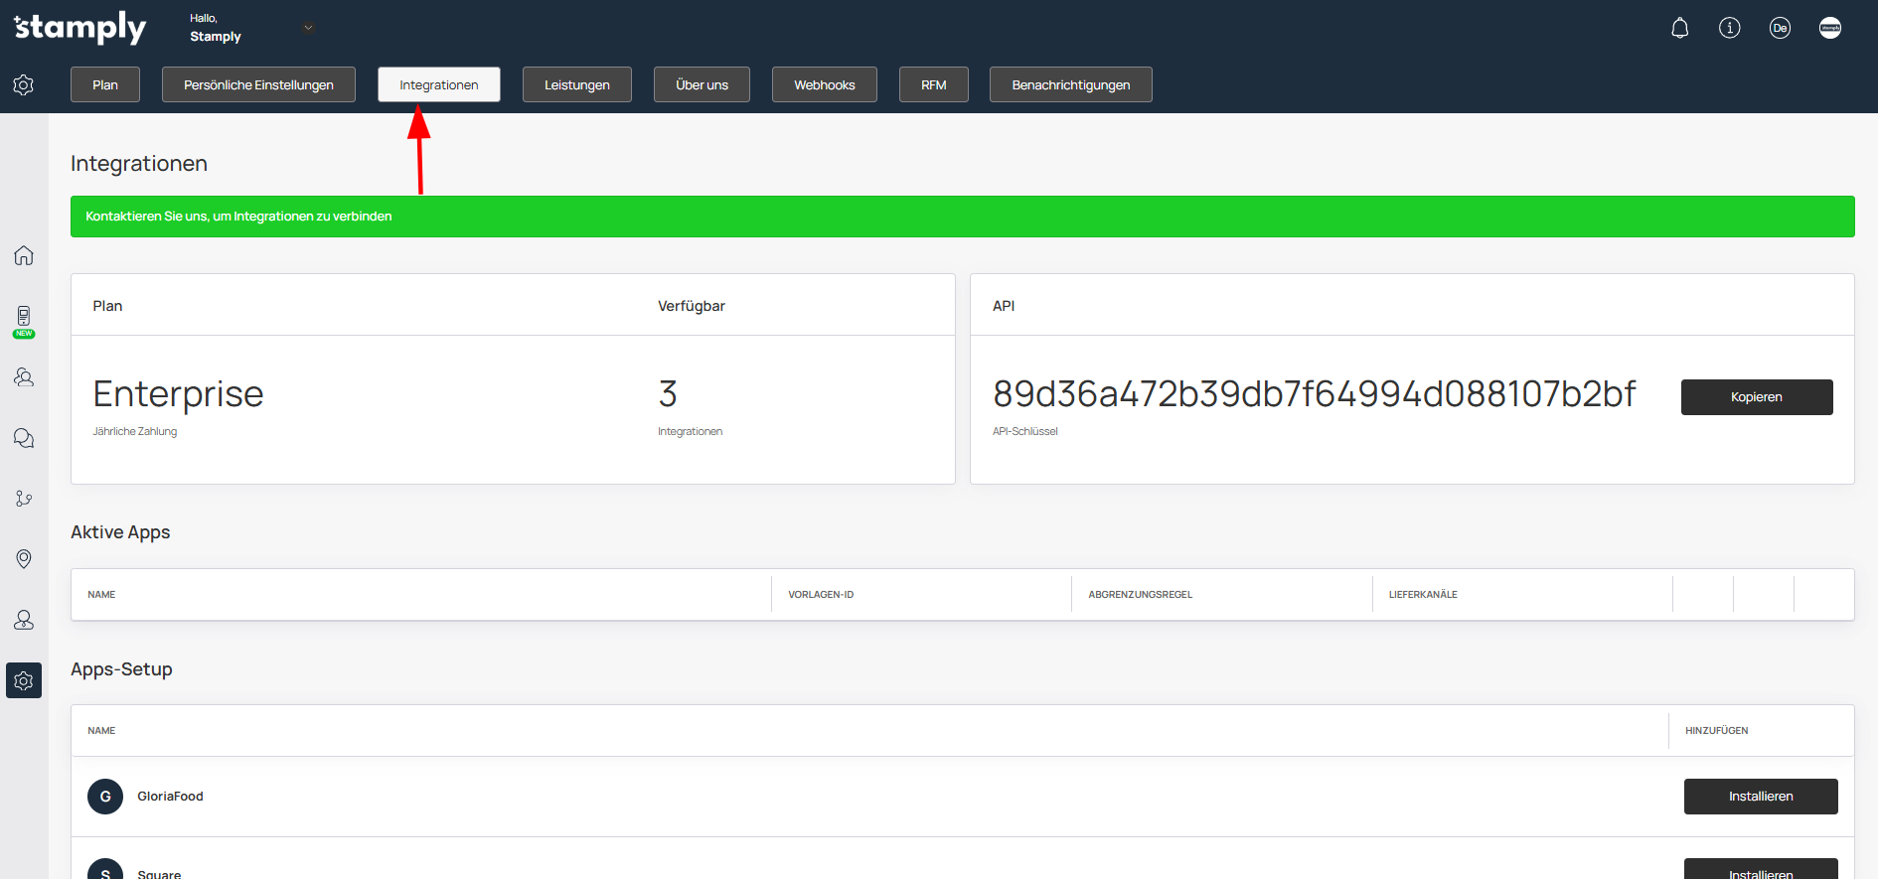Switch to the Webhooks tab

pos(824,84)
